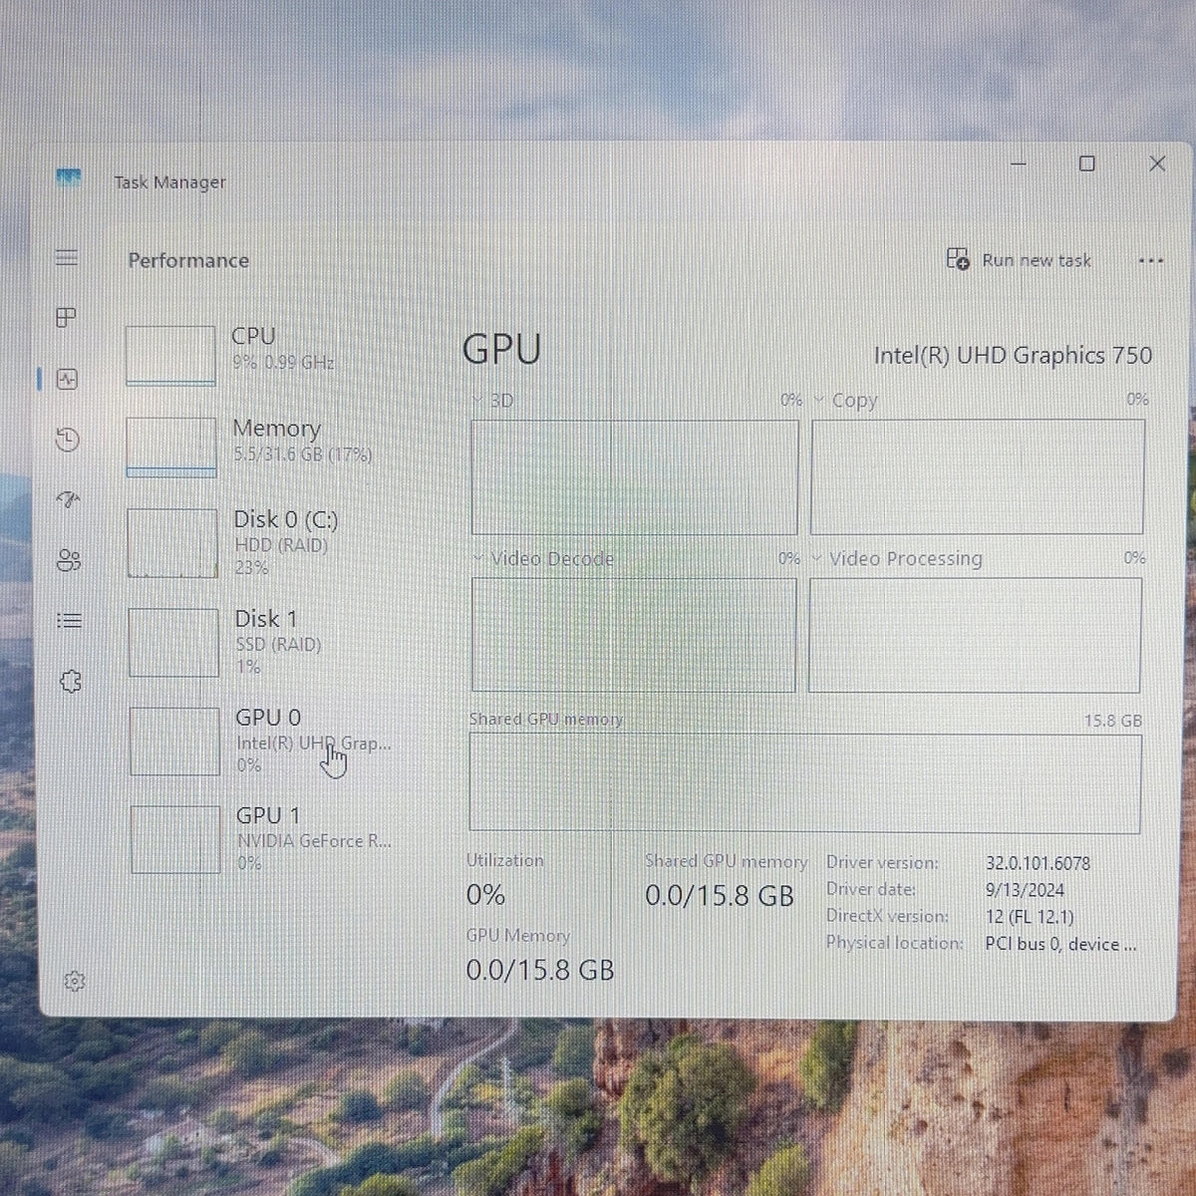Select the Performance page icon
This screenshot has height=1196, width=1196.
pos(68,379)
